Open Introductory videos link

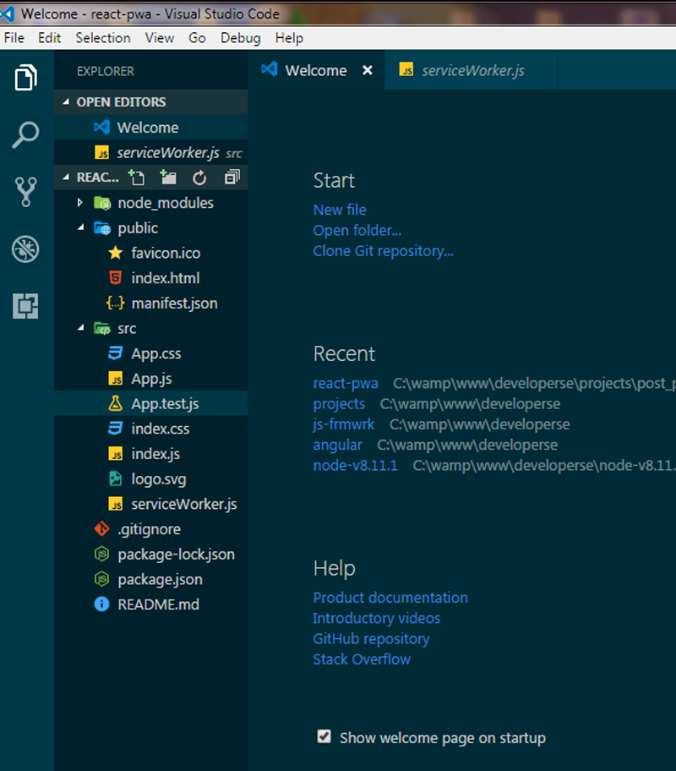tap(377, 618)
